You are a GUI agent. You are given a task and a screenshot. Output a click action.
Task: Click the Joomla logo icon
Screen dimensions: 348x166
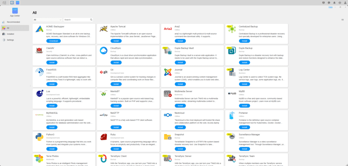pyautogui.click(x=168, y=72)
